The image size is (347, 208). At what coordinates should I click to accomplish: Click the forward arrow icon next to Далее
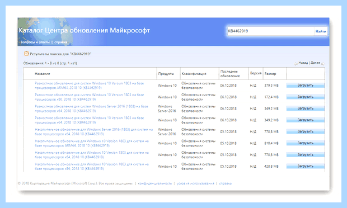pos(323,64)
